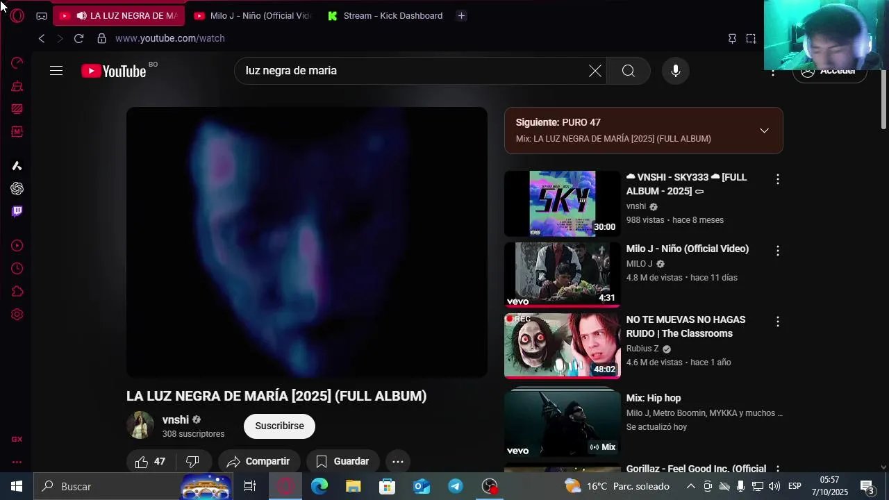Screen dimensions: 889x500
Task: Go back with the browser back arrow
Action: tap(42, 38)
